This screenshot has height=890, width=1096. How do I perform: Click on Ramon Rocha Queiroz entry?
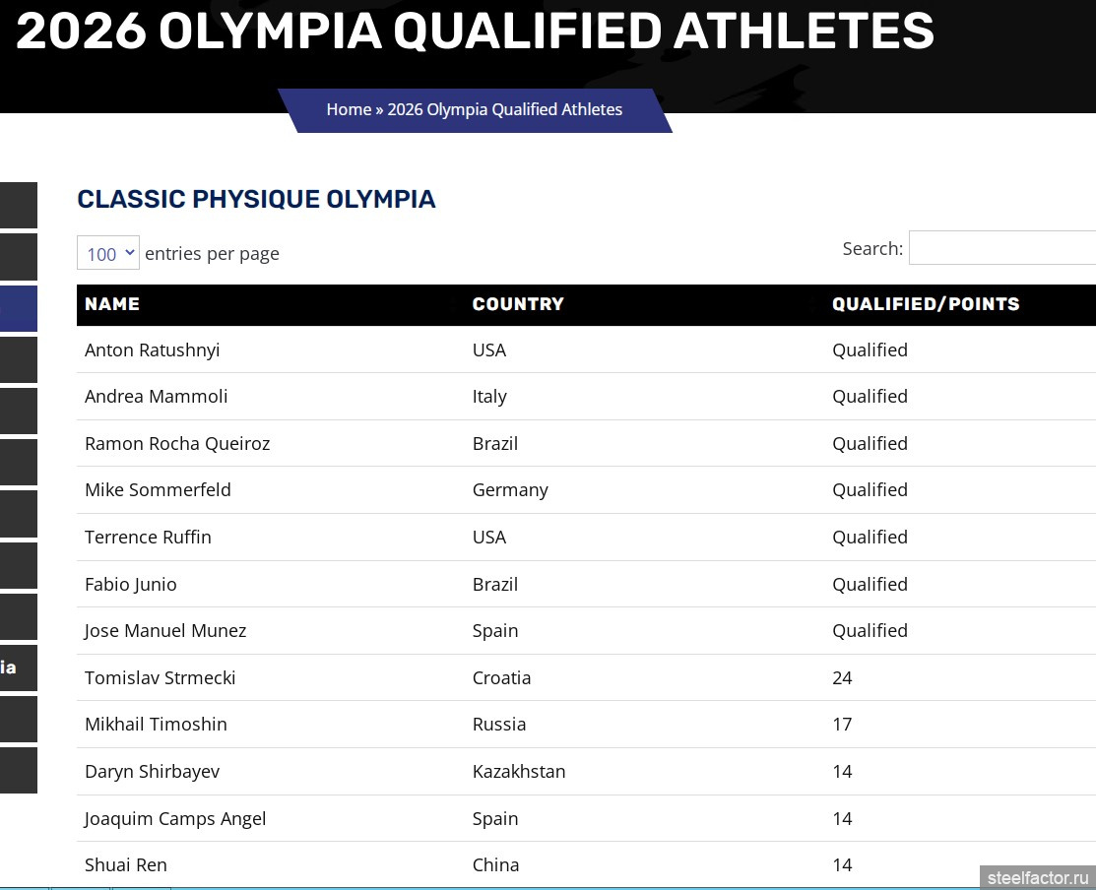177,444
